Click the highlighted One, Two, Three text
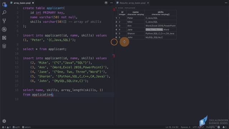229x129 pixels. pyautogui.click(x=154, y=29)
